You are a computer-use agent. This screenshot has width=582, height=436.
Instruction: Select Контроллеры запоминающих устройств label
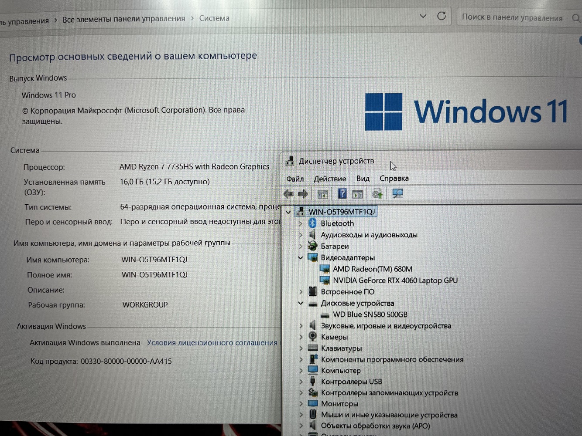[390, 393]
